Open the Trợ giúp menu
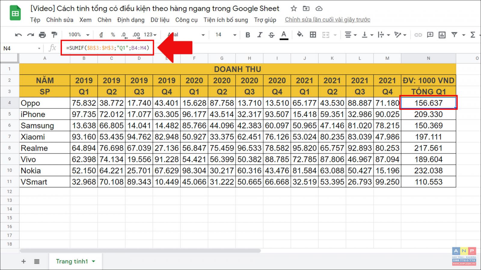Viewport: 481px width, 270px height. 265,20
